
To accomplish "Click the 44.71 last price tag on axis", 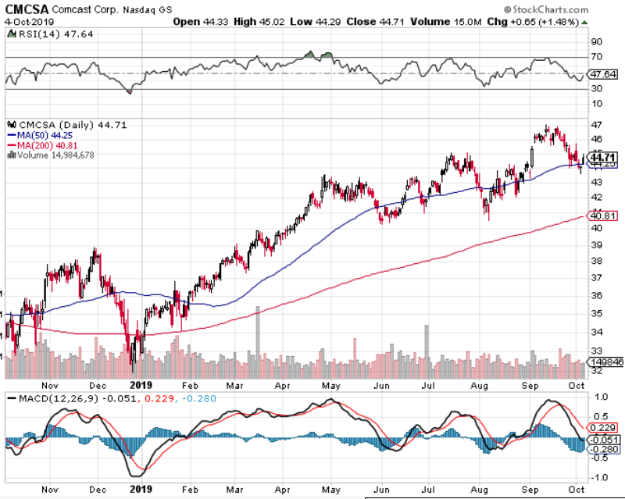I will 603,158.
